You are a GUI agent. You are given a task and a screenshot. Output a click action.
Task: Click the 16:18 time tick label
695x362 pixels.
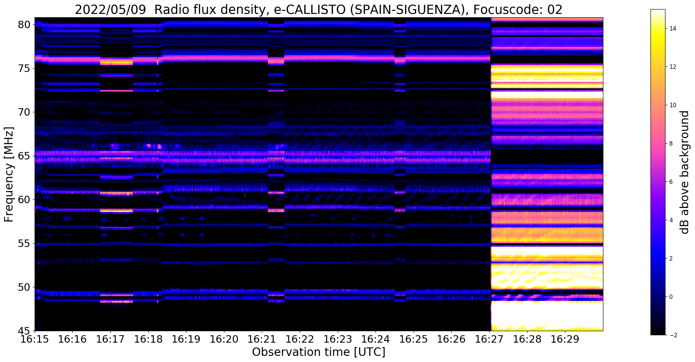point(148,339)
